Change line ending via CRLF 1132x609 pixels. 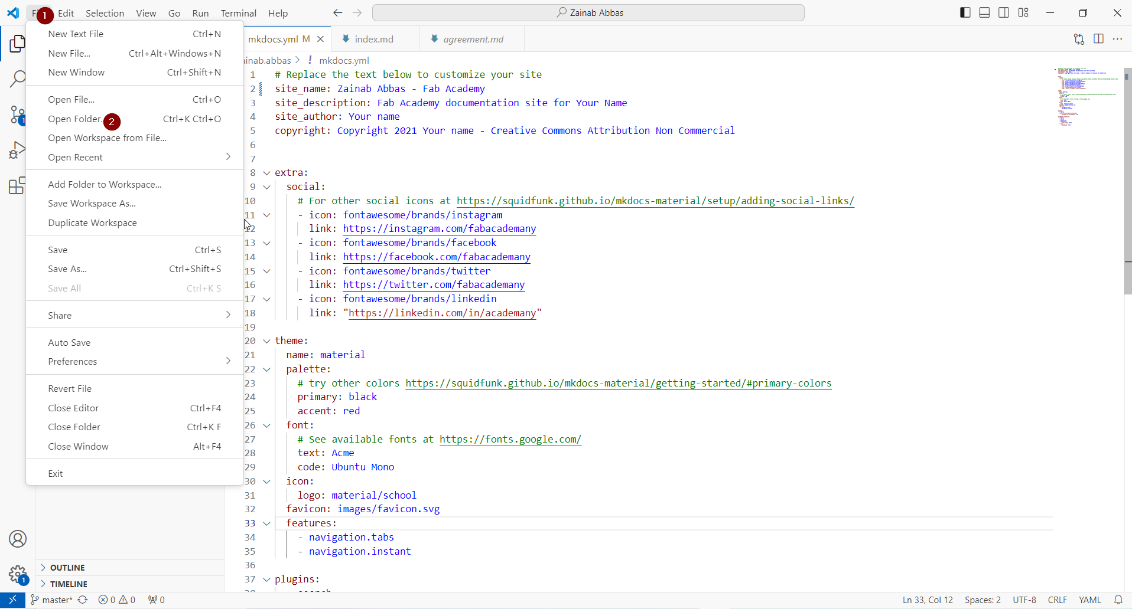click(1057, 600)
